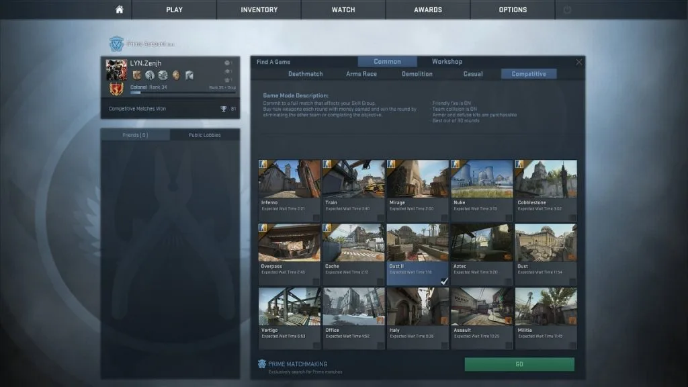Image resolution: width=688 pixels, height=387 pixels.
Task: Click the active duty icon on Mirage
Action: [391, 164]
